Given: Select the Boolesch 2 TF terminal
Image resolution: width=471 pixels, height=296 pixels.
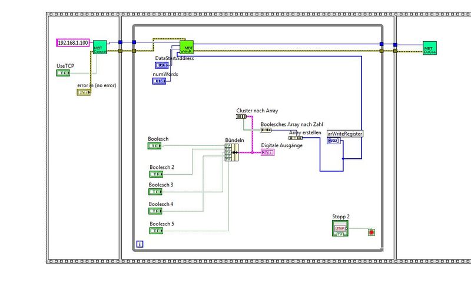Looking at the screenshot, I should tap(156, 174).
